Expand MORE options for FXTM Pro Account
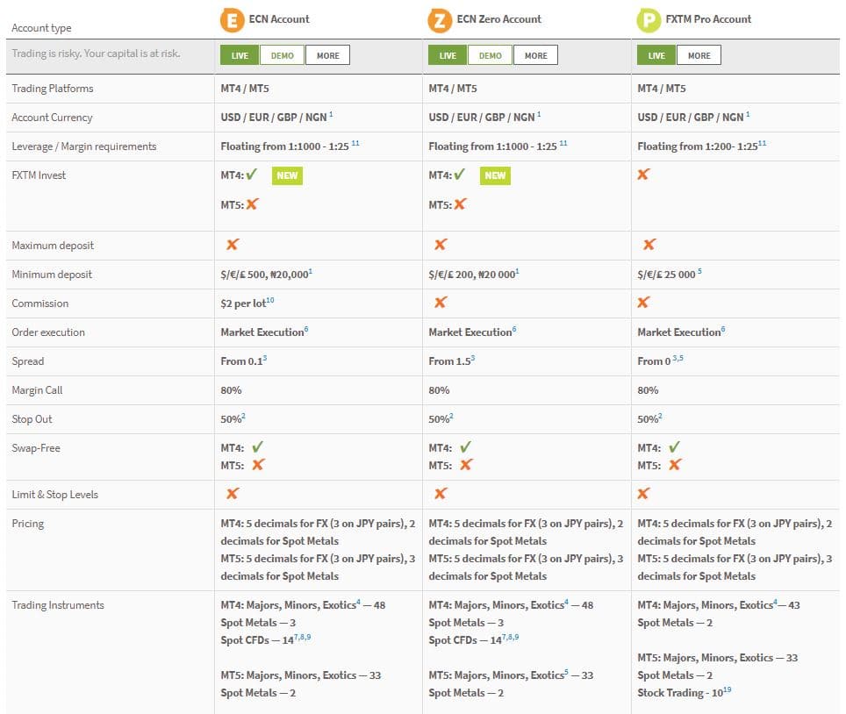Screen dimensions: 846x714 [700, 54]
